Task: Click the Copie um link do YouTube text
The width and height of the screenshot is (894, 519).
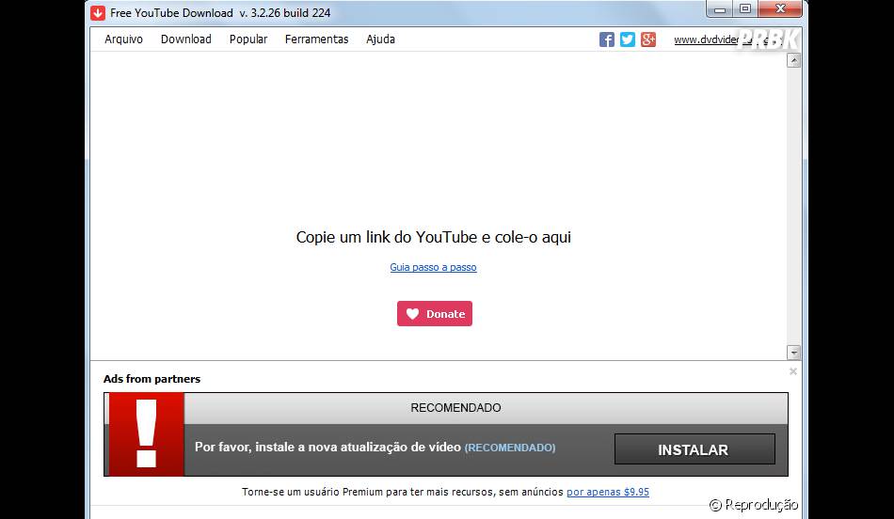Action: click(x=433, y=237)
